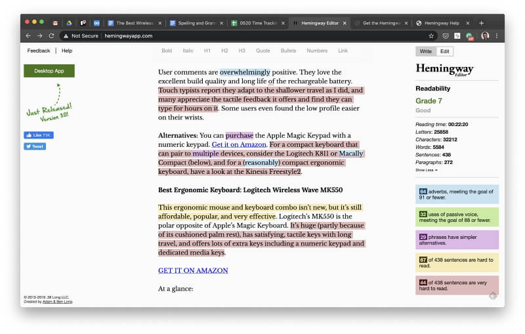
Task: Click the Not Secure warning icon
Action: coord(66,36)
